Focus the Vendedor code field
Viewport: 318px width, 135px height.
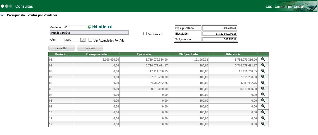(x=75, y=27)
